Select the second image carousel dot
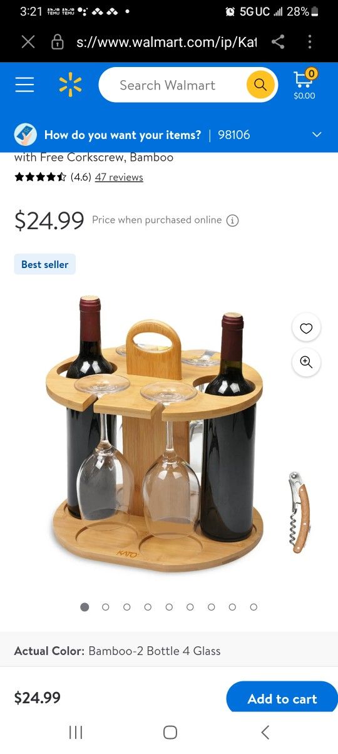The width and height of the screenshot is (338, 754). coord(106,607)
